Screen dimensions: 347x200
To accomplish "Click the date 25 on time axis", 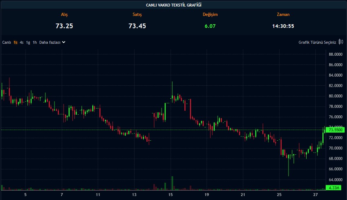I will click(x=279, y=195).
